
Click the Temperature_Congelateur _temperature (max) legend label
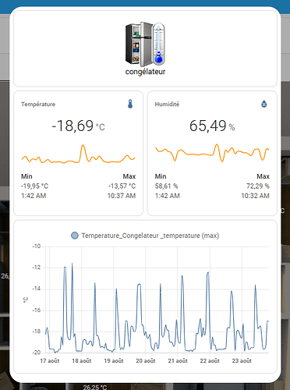coord(150,236)
